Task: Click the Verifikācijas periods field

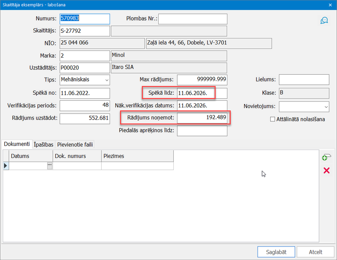Action: point(85,105)
